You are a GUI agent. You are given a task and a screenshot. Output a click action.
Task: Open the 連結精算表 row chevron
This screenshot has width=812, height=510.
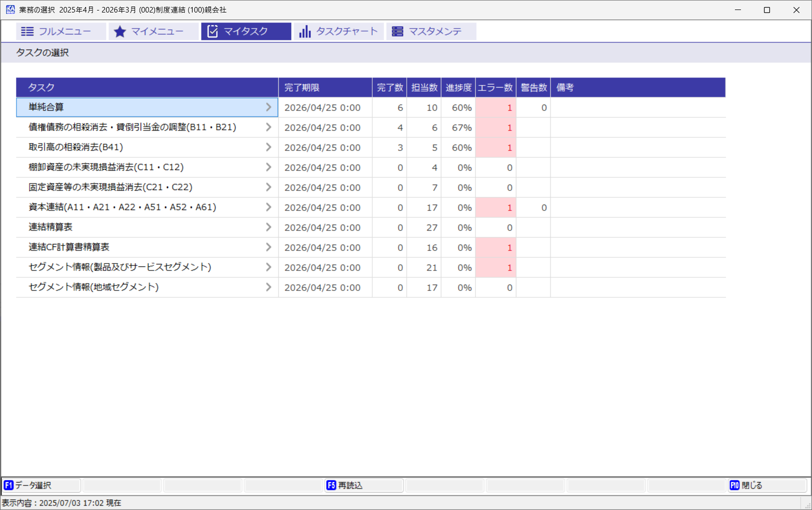(x=269, y=227)
